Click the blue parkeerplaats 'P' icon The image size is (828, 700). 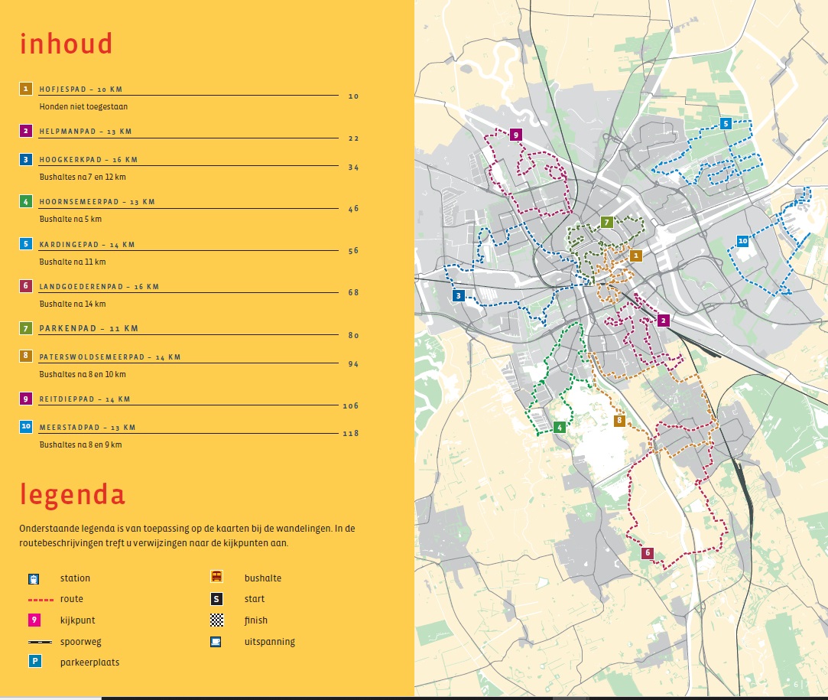pyautogui.click(x=34, y=662)
